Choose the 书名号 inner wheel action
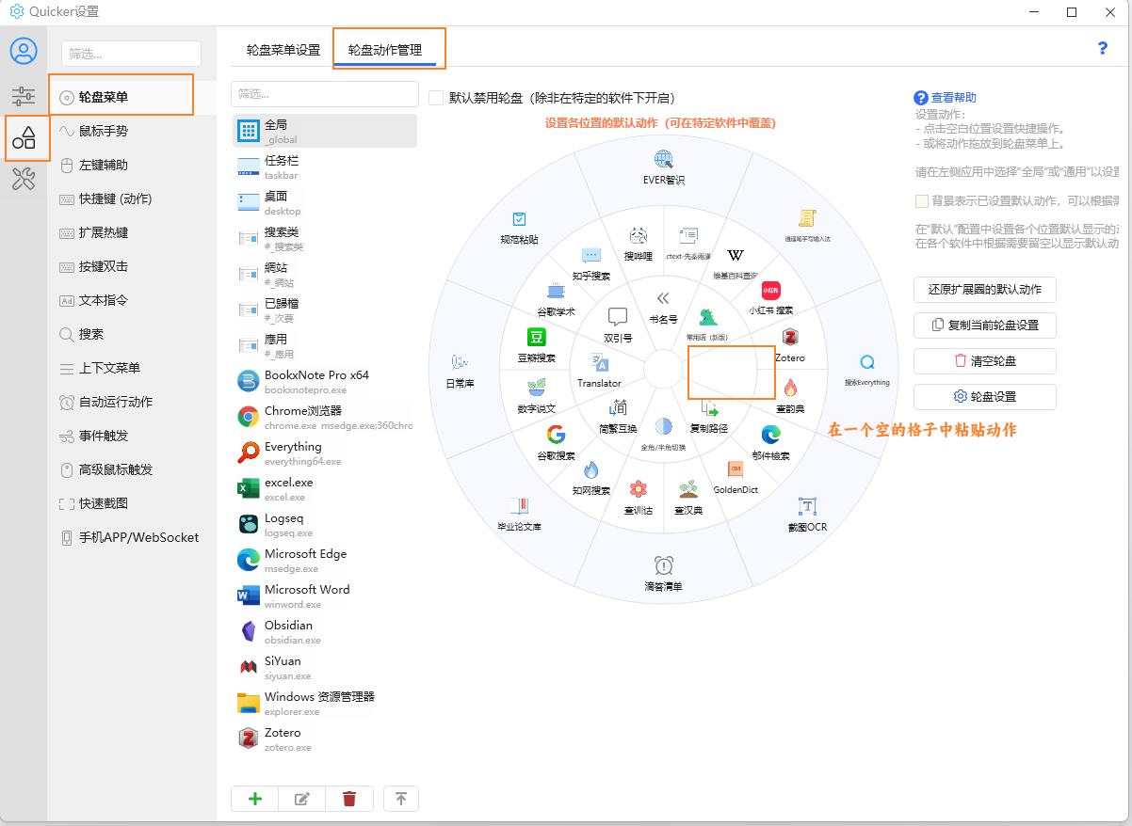This screenshot has width=1132, height=826. click(x=663, y=306)
